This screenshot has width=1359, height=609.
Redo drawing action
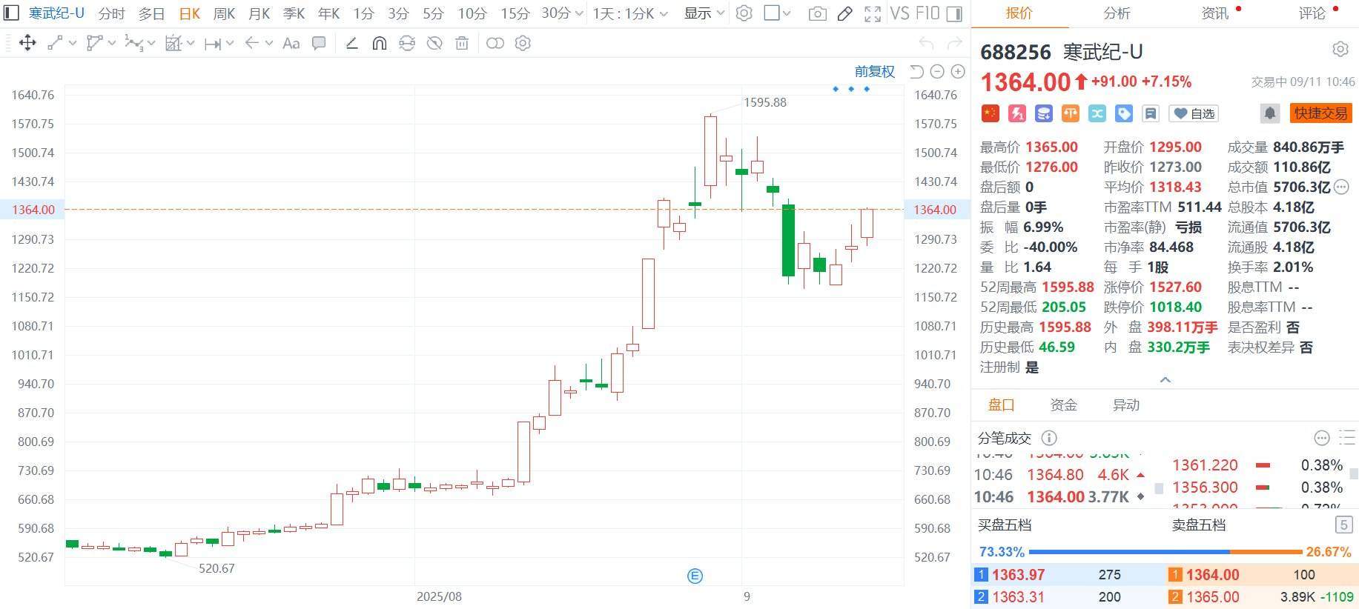(955, 43)
